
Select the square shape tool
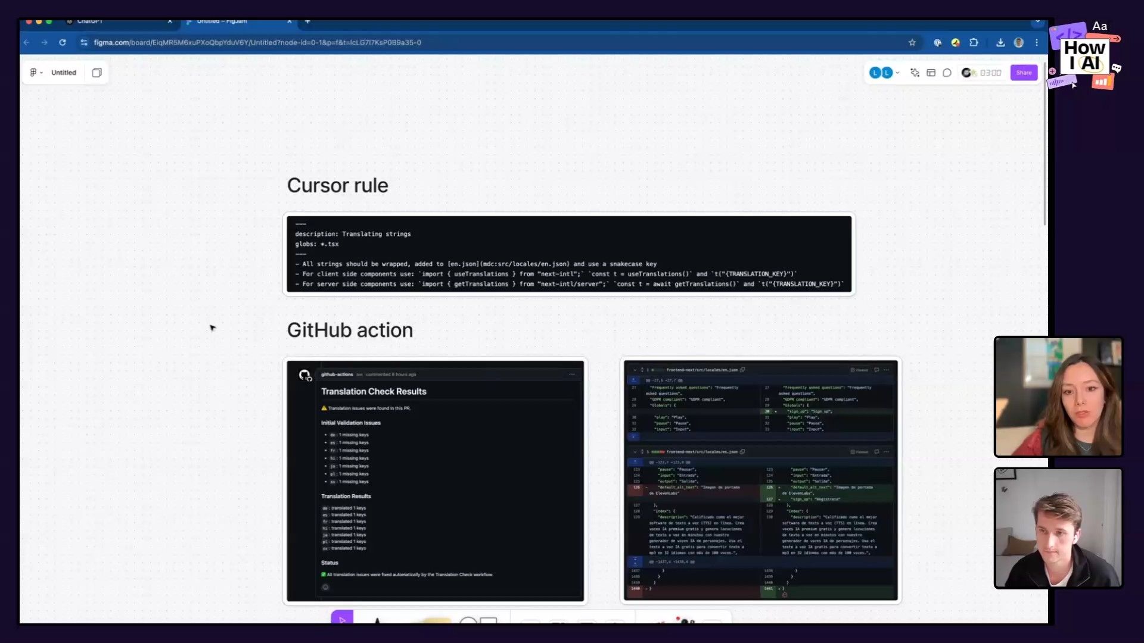point(489,620)
